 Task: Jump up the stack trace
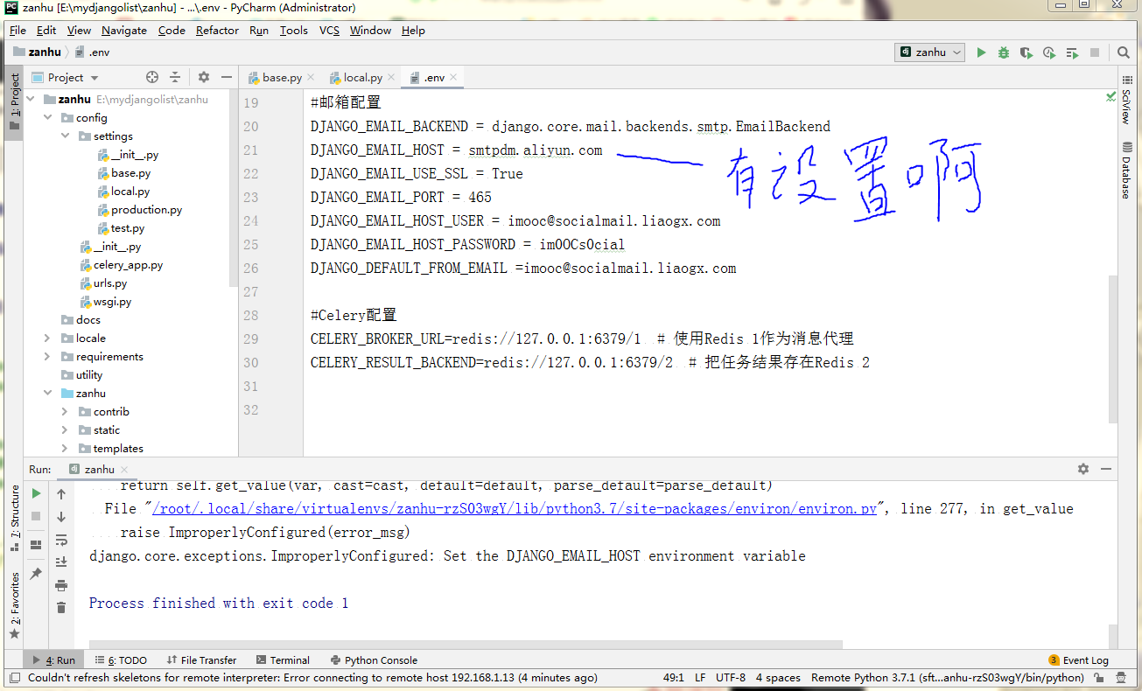coord(61,494)
